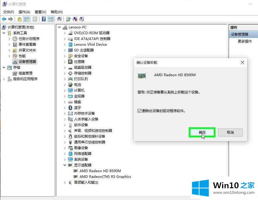Viewport: 258px width, 200px height.
Task: Select the Storage controllers (存储控制器) category
Action: pos(82,73)
